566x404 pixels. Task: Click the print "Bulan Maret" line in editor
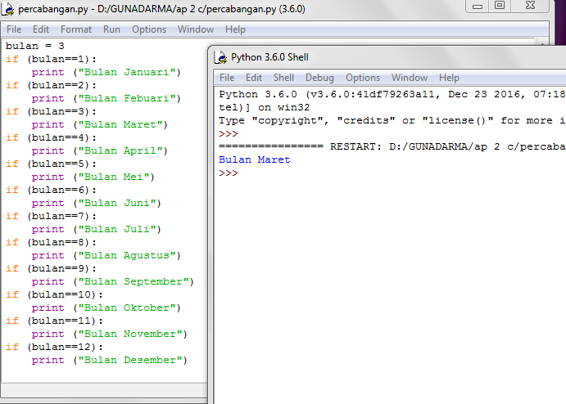[x=100, y=124]
